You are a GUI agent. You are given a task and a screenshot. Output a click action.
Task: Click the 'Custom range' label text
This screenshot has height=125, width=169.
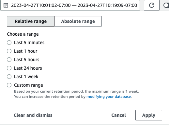click(x=28, y=85)
